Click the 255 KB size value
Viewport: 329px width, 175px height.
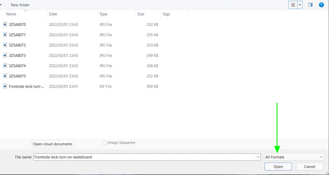[x=152, y=35]
